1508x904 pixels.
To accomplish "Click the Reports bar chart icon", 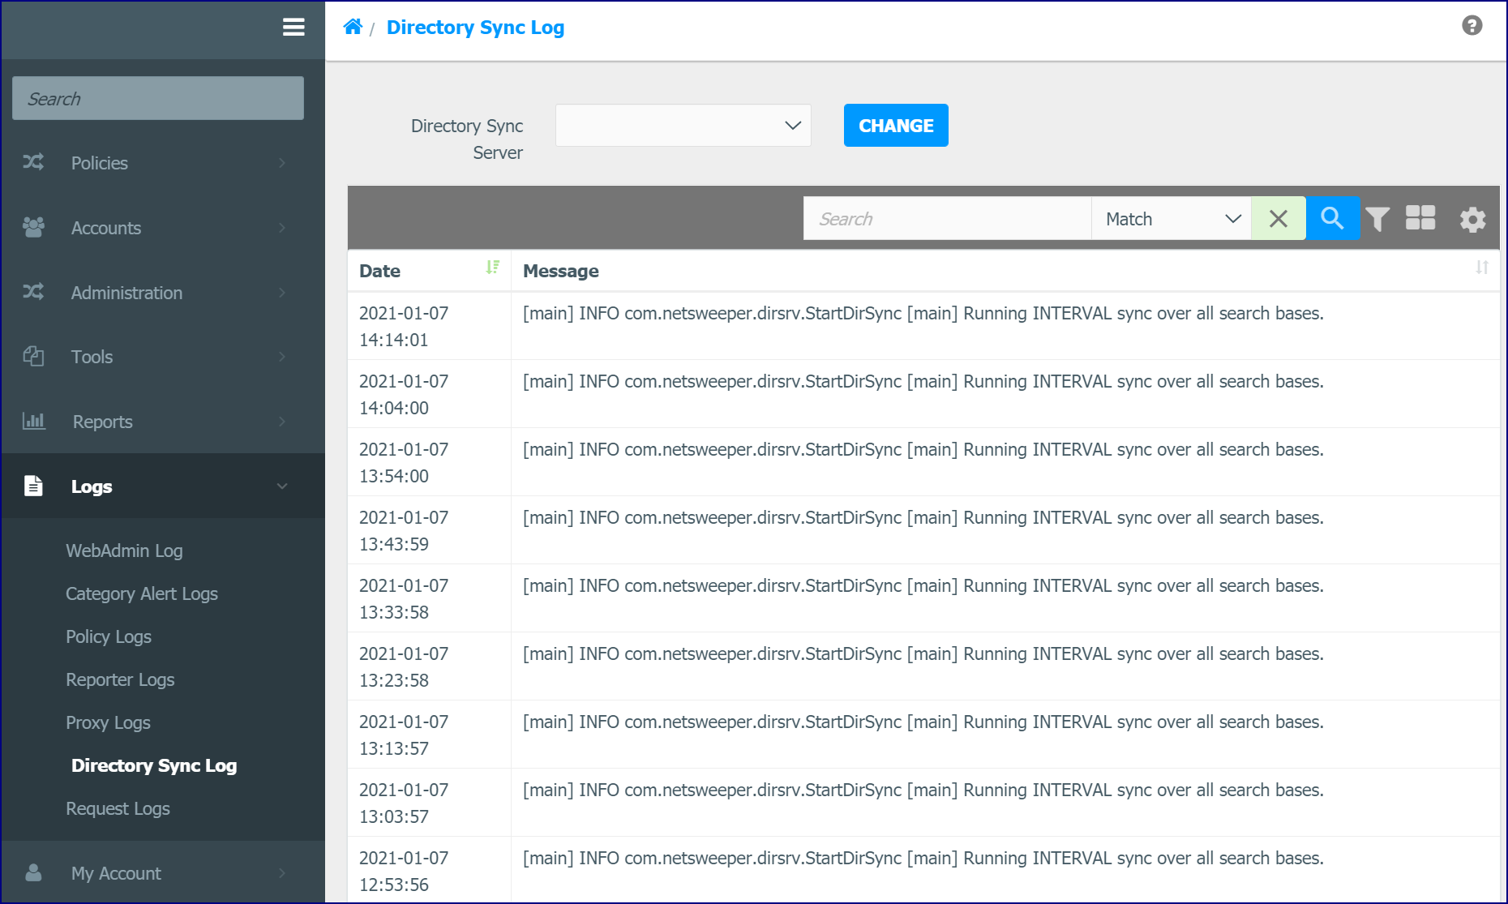I will (33, 421).
